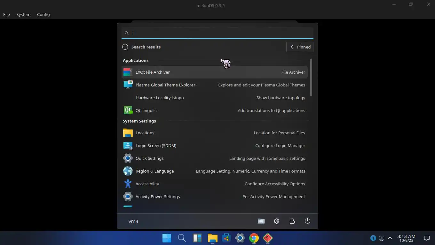Click the Locations folder icon
The width and height of the screenshot is (435, 245).
point(128,133)
